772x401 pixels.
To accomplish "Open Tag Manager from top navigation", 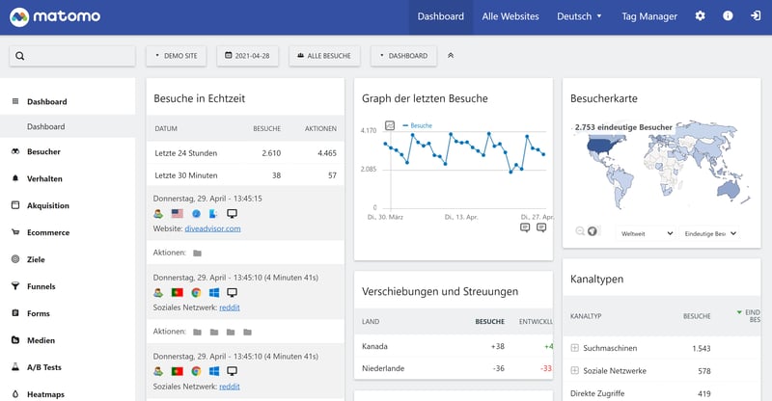I will (648, 16).
